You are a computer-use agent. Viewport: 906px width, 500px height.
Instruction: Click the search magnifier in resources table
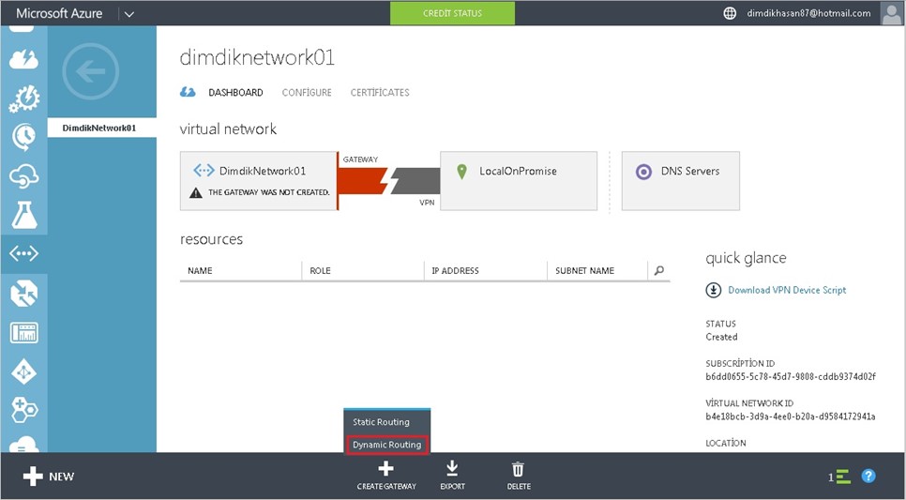click(x=658, y=270)
